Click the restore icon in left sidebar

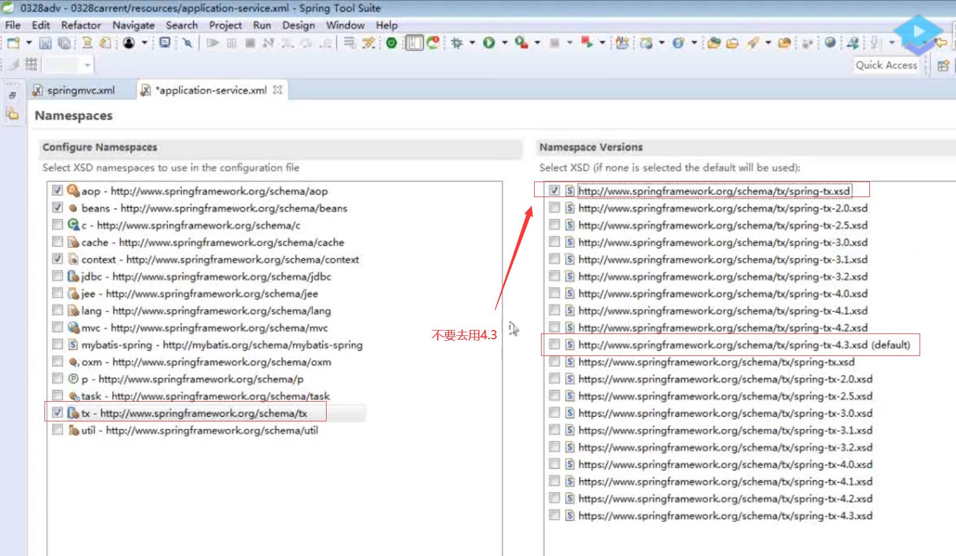click(x=12, y=95)
